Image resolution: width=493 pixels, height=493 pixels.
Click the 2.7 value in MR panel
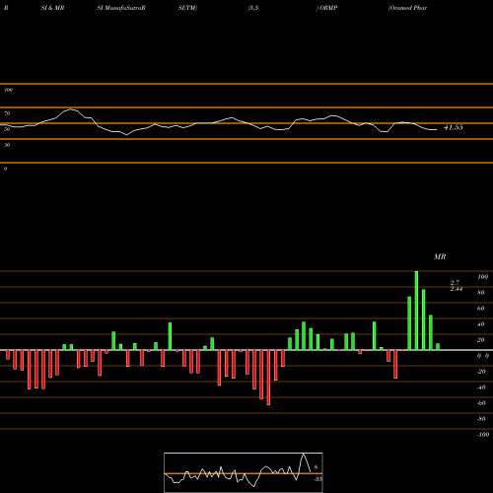click(x=455, y=283)
